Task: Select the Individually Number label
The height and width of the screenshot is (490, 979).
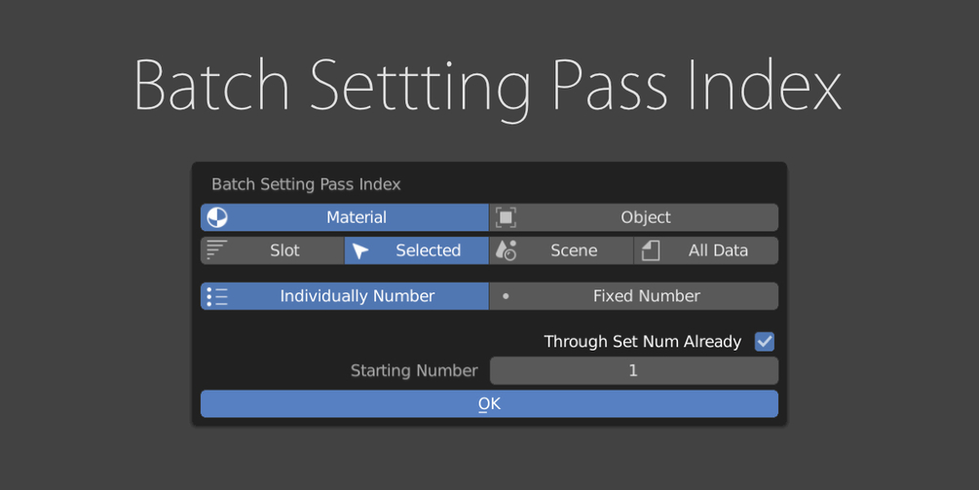Action: coord(358,296)
